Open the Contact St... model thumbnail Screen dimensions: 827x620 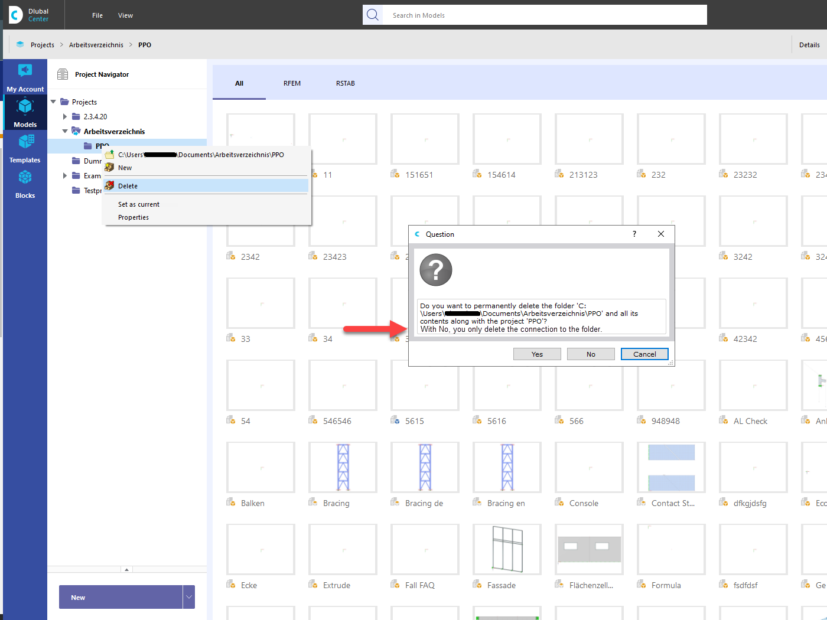[671, 467]
